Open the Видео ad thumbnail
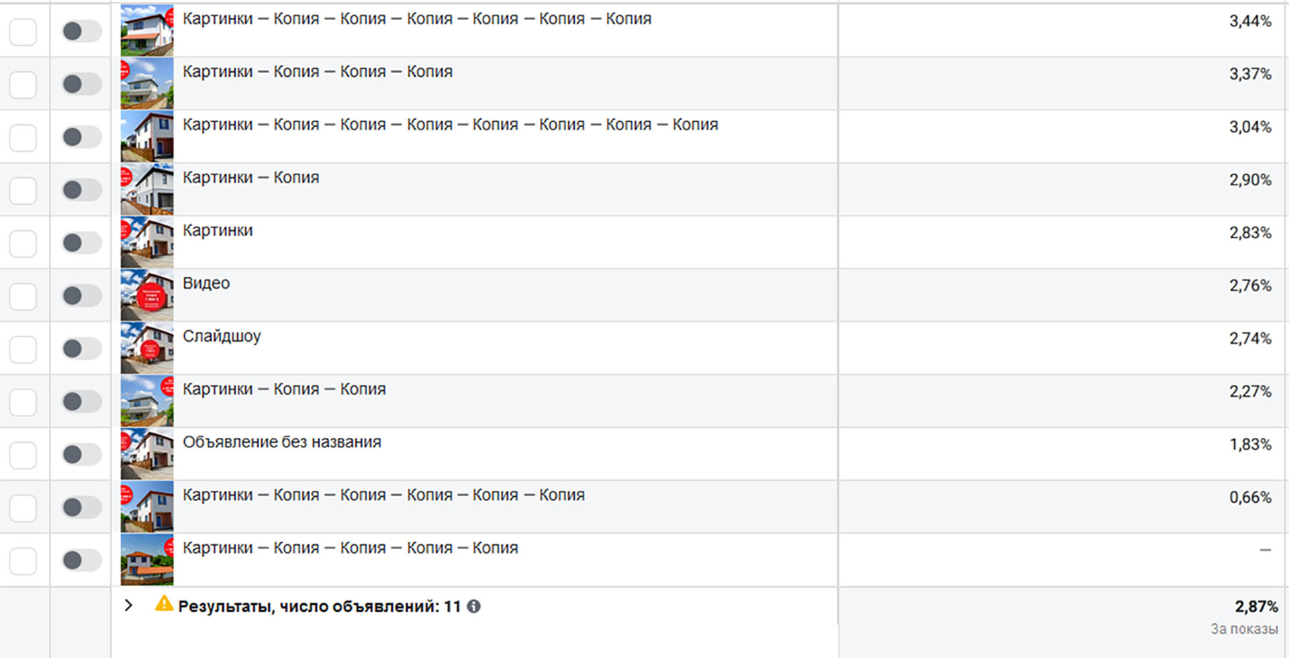The image size is (1289, 658). point(147,295)
